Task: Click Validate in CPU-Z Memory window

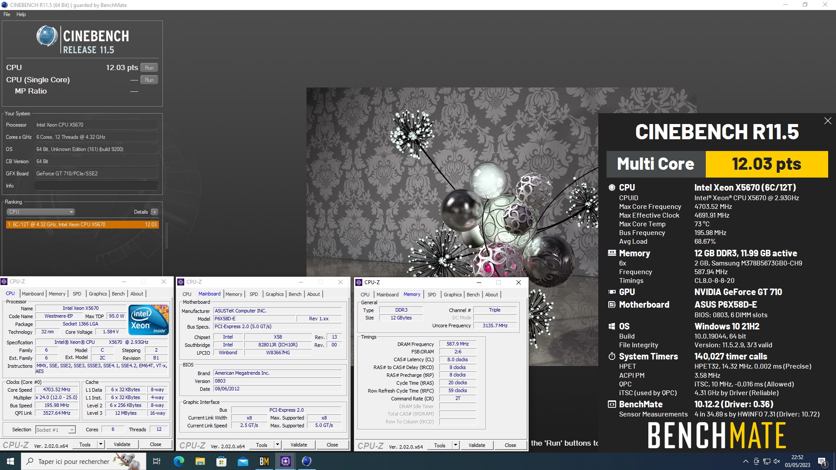Action: point(476,445)
